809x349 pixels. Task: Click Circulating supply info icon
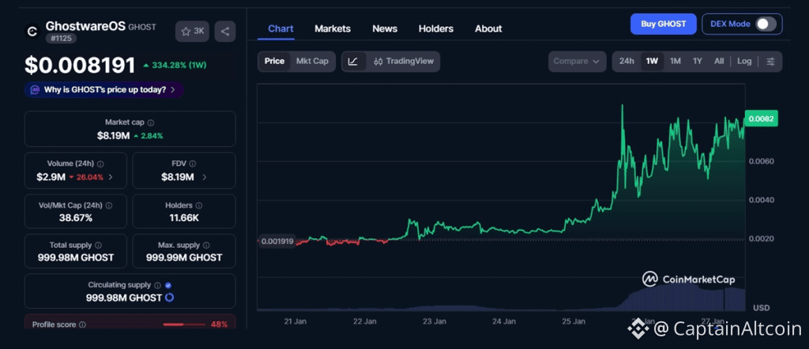(x=157, y=285)
